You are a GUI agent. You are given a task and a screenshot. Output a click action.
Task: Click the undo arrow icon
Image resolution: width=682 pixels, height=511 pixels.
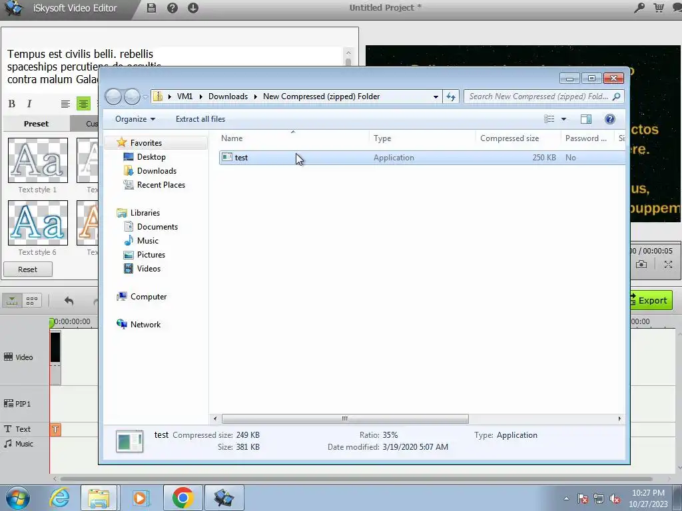coord(69,301)
